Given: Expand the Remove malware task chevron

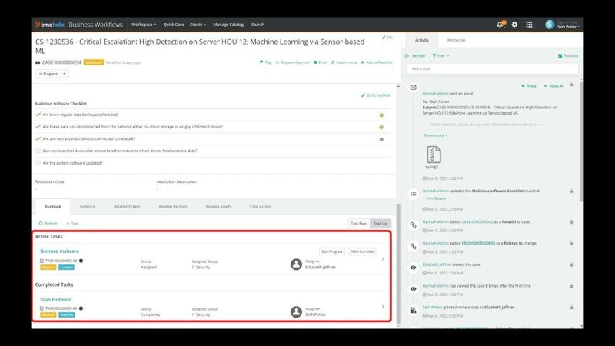Looking at the screenshot, I should click(383, 259).
